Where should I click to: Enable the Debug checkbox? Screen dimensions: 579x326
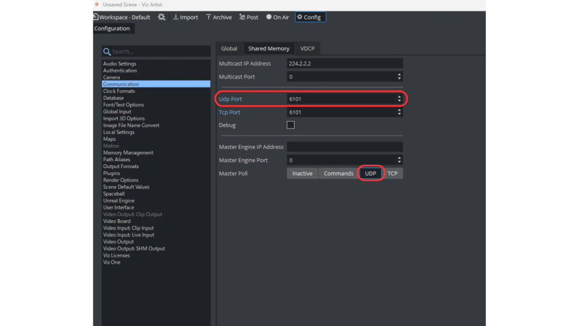tap(291, 125)
